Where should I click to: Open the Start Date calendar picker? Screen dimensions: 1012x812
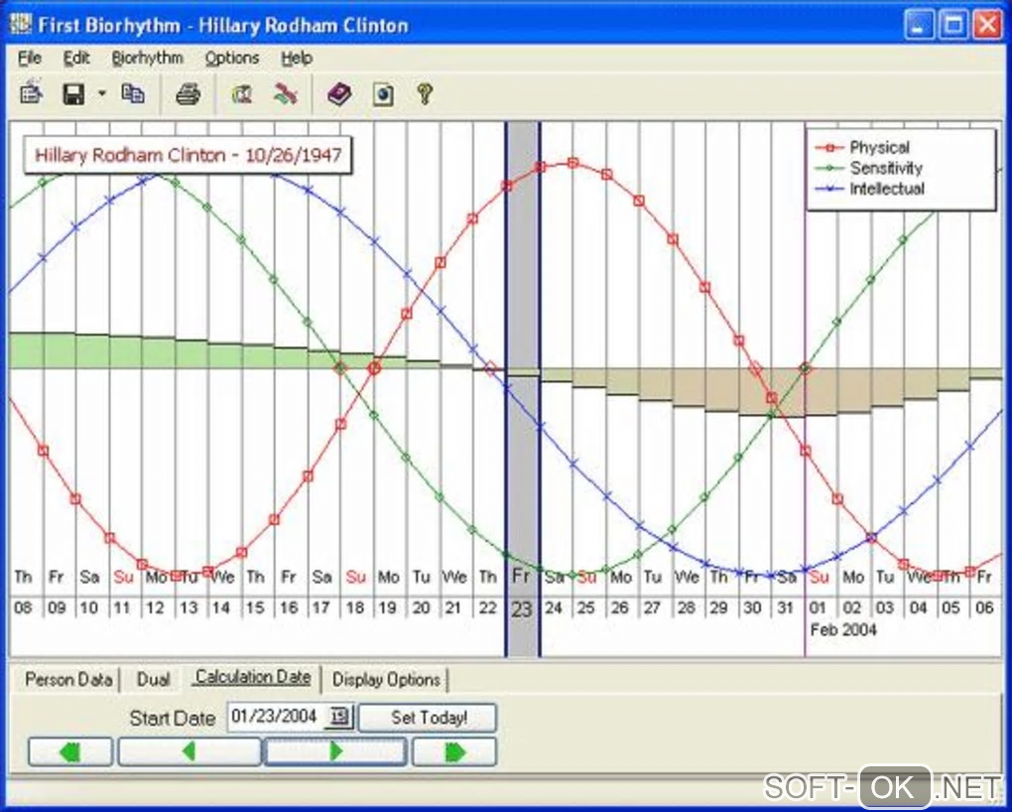339,717
